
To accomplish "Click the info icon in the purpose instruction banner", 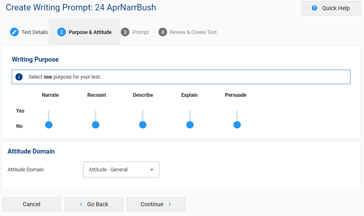I will pos(19,77).
